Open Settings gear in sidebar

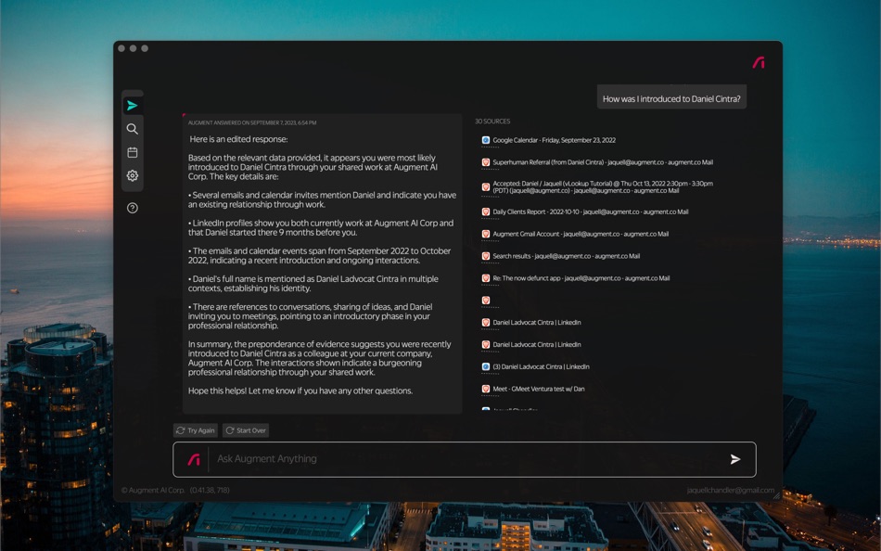[132, 175]
